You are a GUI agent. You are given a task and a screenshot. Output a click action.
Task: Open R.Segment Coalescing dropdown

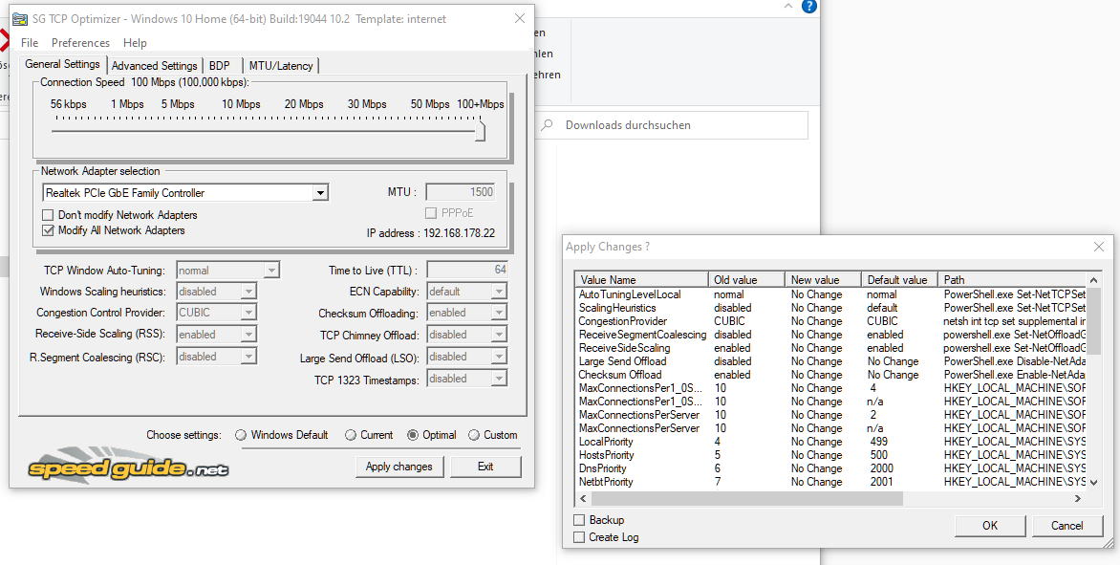click(x=248, y=357)
